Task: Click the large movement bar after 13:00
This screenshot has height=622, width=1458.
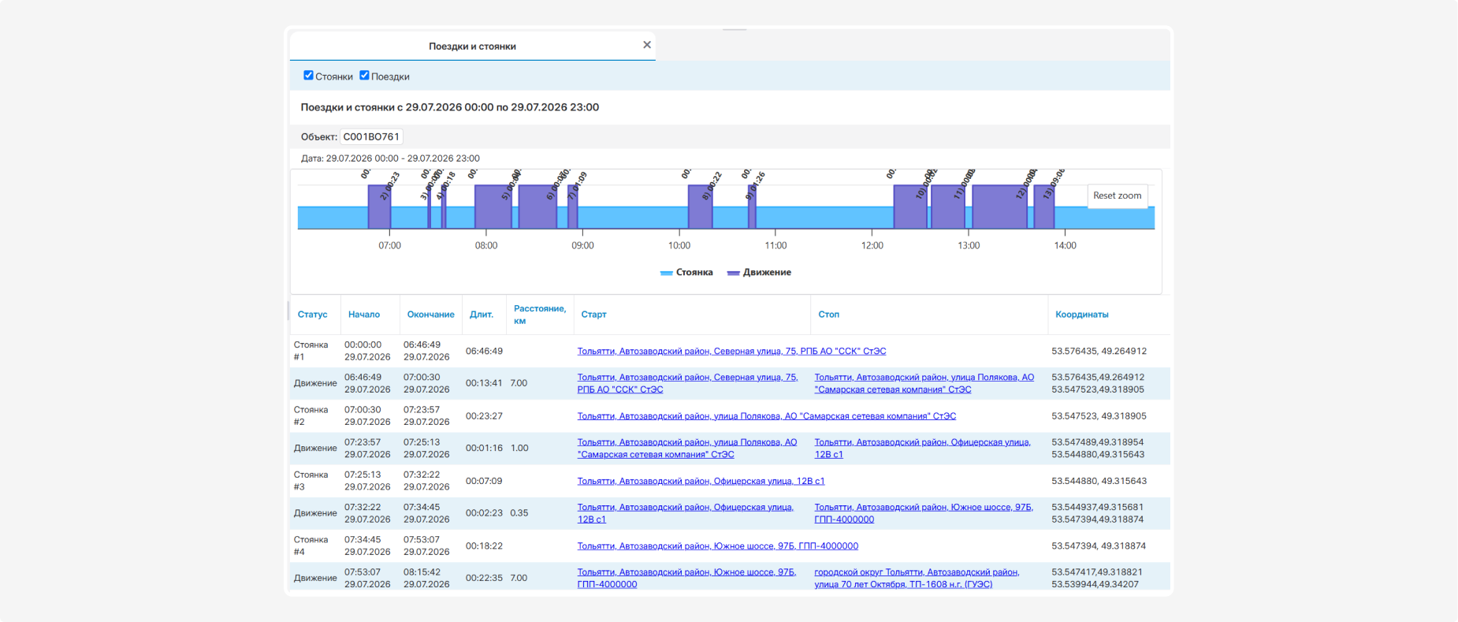Action: [x=999, y=207]
